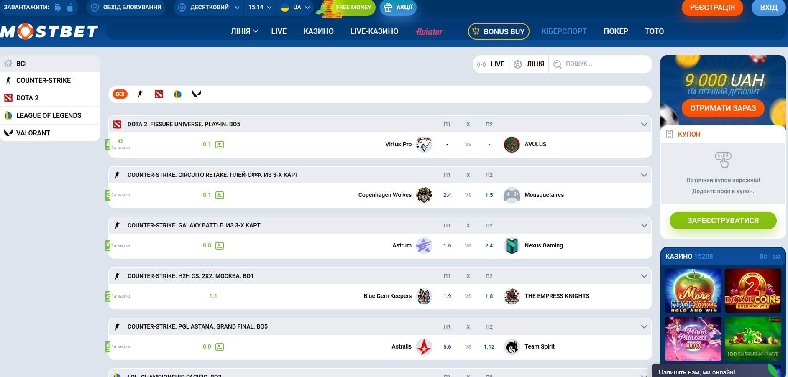The width and height of the screenshot is (788, 377).
Task: Open the Virtus.Pro match stream icon
Action: coord(220,145)
